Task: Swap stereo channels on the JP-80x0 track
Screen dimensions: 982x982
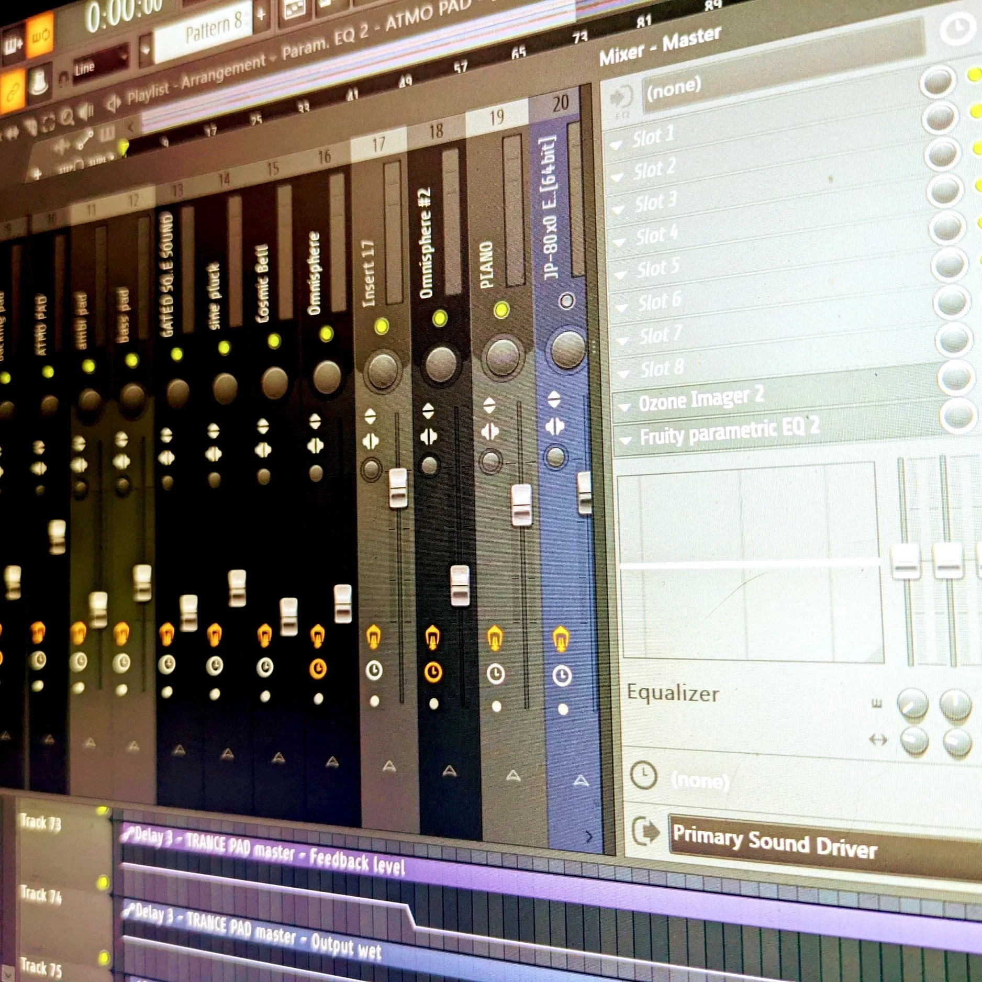Action: (x=554, y=426)
